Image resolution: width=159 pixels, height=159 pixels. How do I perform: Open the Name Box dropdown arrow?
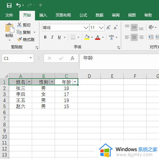(31, 58)
